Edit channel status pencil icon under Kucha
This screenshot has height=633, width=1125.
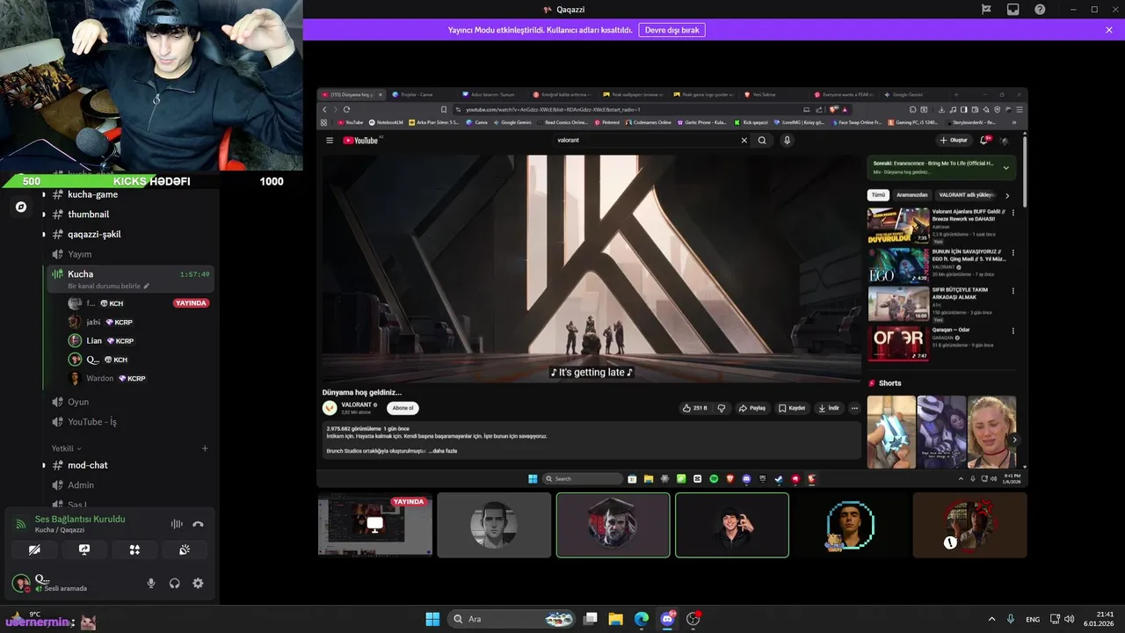(147, 286)
